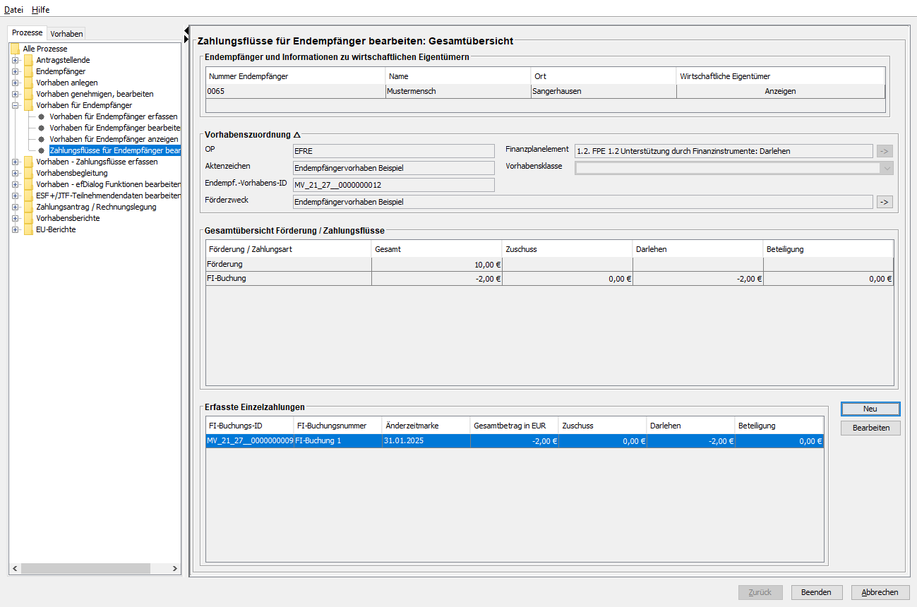Expand the EU-Berichte node
Viewport: 917px width, 607px height.
click(x=15, y=229)
